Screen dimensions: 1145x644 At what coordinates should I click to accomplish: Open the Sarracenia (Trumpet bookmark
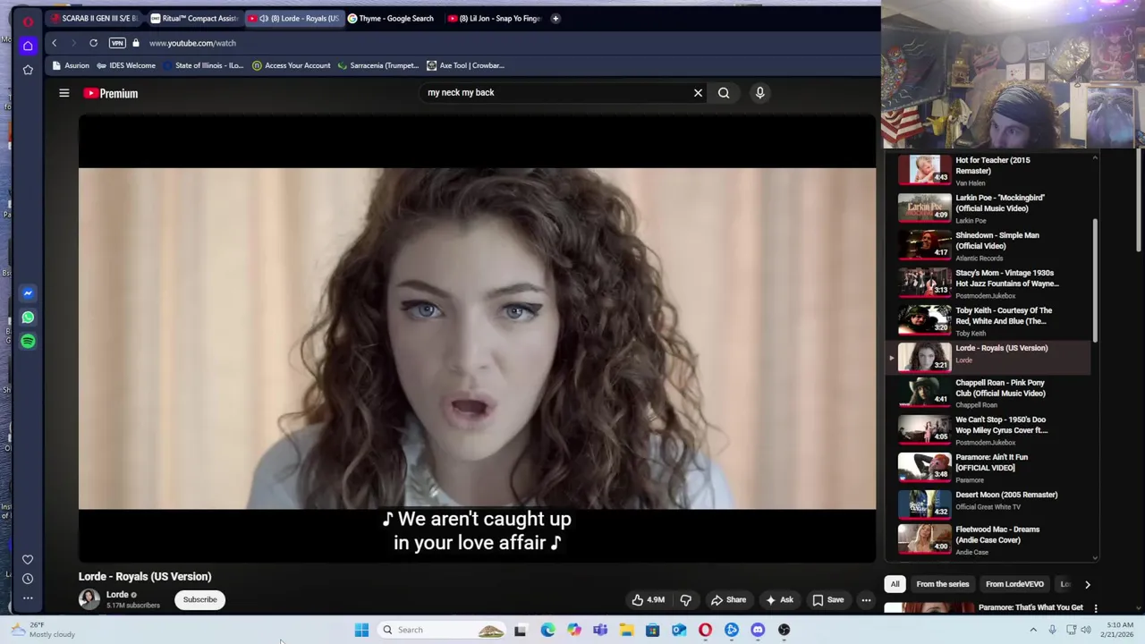click(377, 65)
